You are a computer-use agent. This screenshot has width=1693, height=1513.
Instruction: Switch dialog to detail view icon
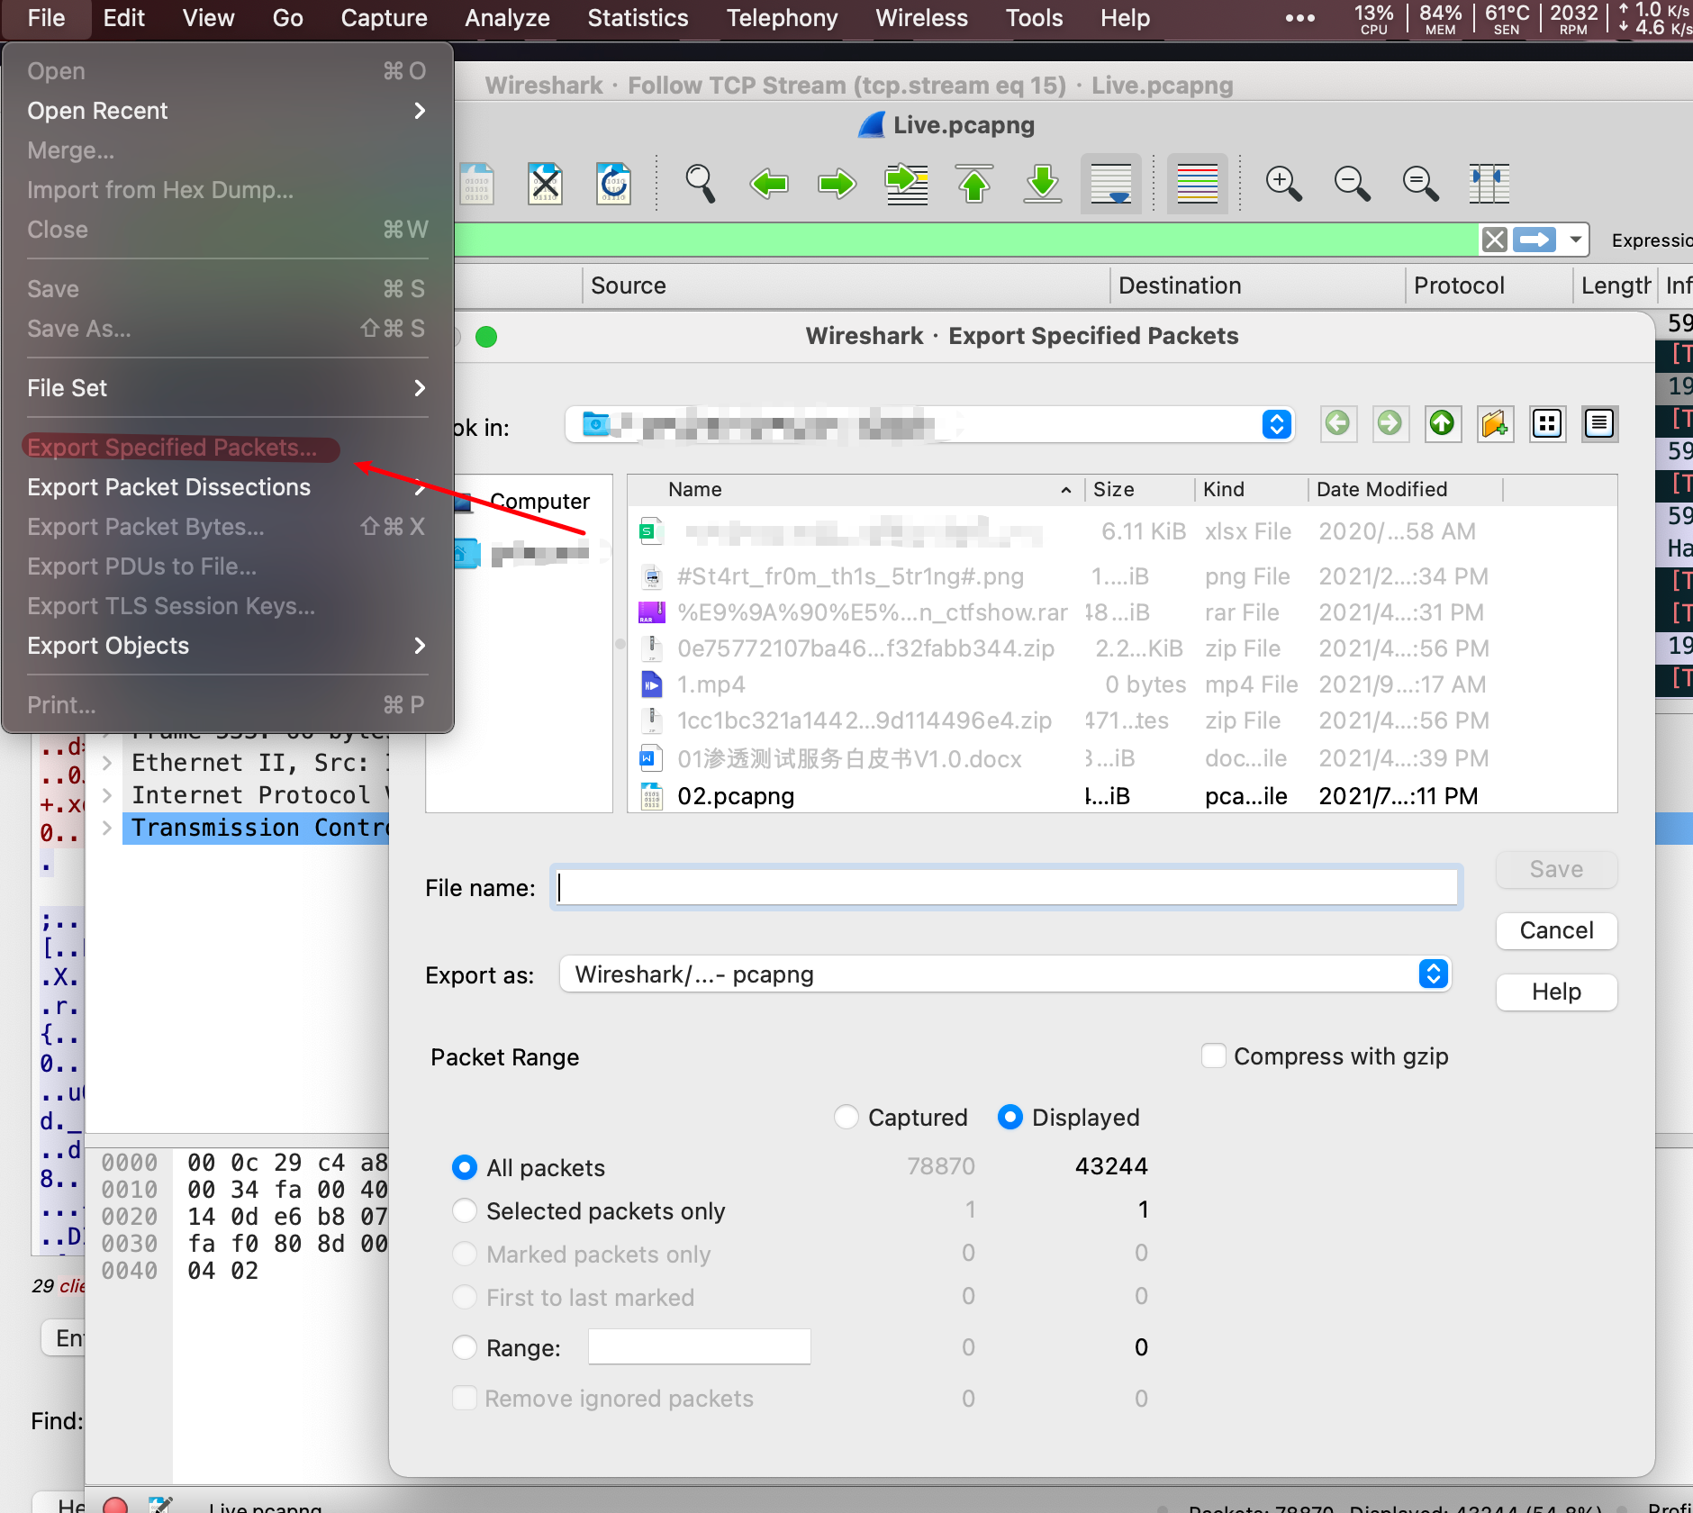[x=1599, y=423]
